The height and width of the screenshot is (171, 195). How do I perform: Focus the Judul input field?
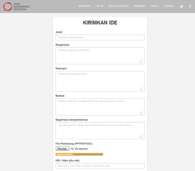pyautogui.click(x=100, y=37)
